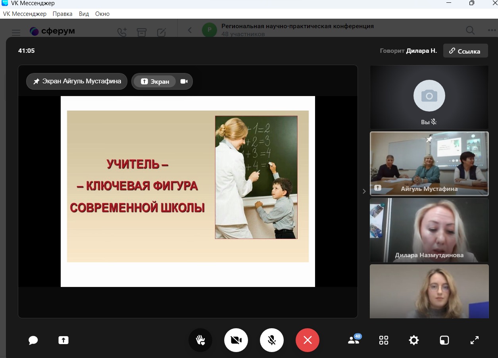The image size is (498, 358).
Task: Enter fullscreen mode for call
Action: tap(475, 340)
